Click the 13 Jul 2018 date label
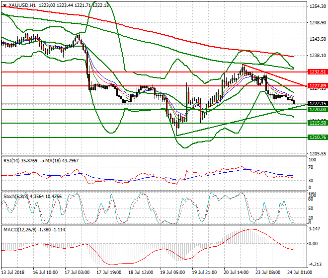Screen dimensions: 328x278 [13, 273]
